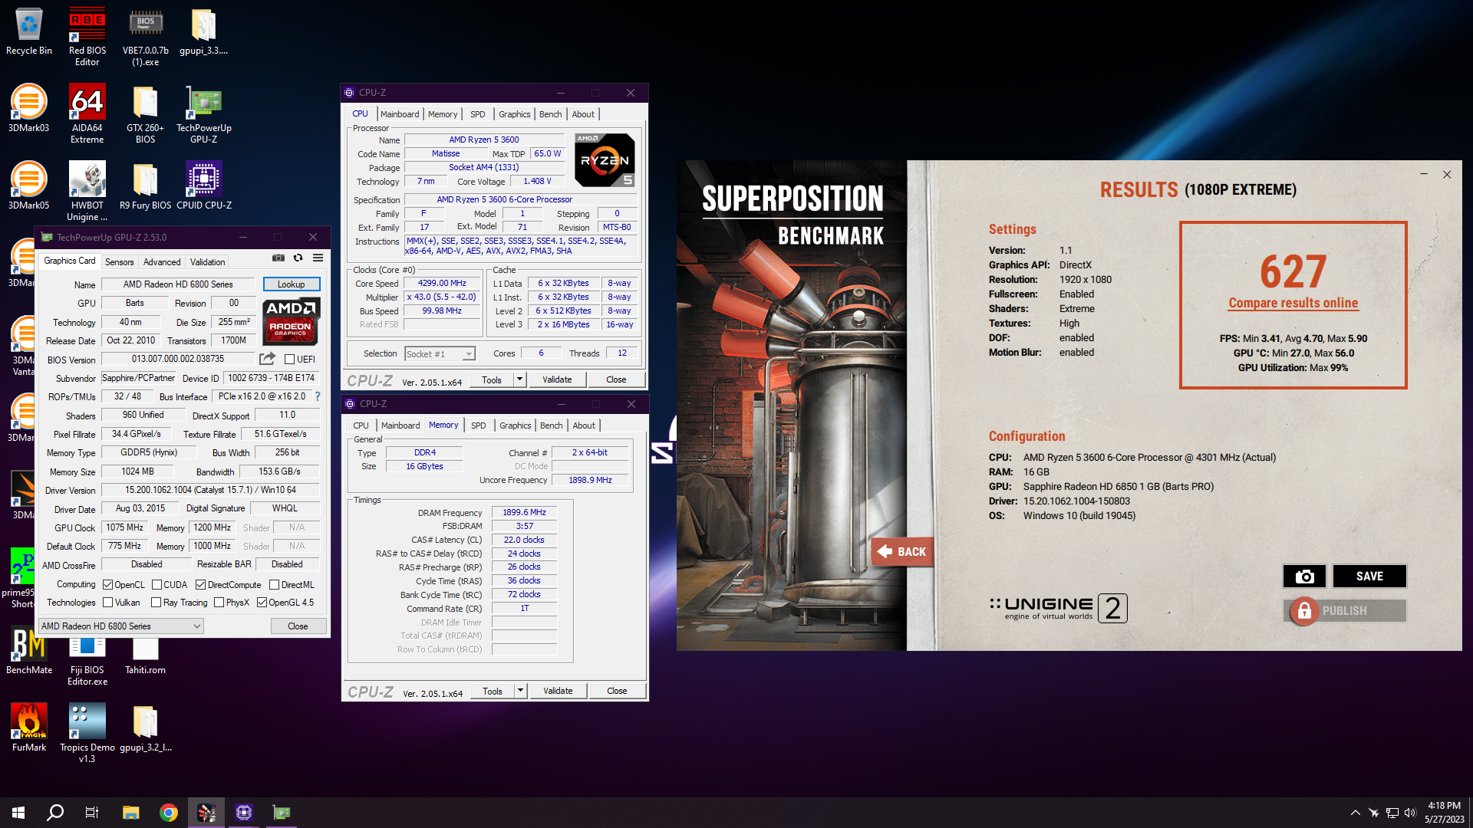Click Device ID help question mark
The width and height of the screenshot is (1473, 828).
click(318, 397)
